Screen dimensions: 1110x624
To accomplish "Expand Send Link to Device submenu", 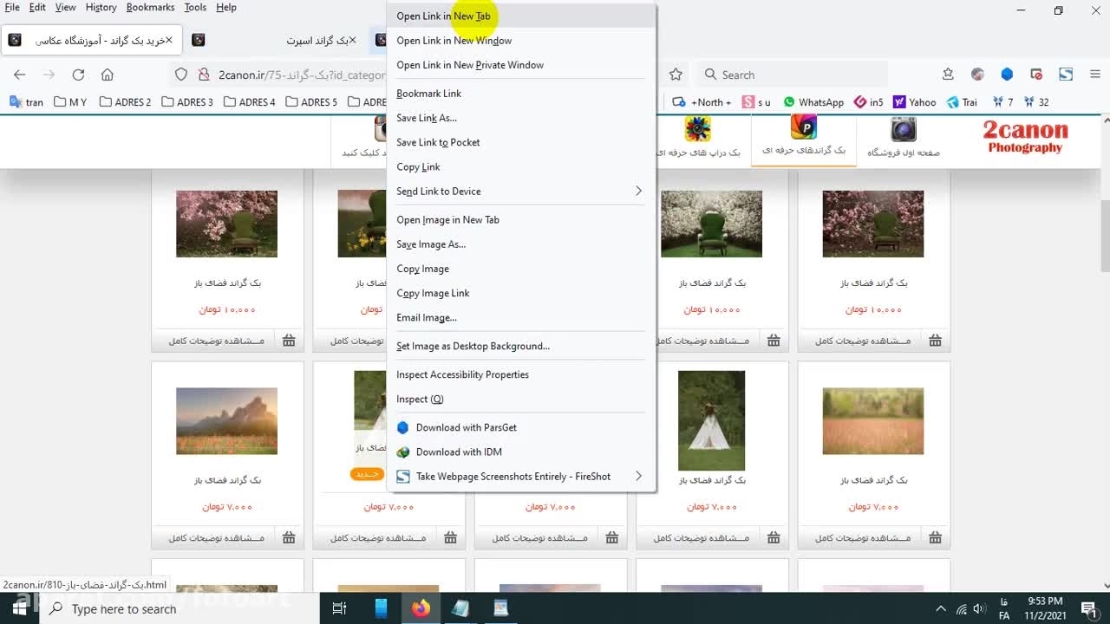I will pyautogui.click(x=638, y=191).
